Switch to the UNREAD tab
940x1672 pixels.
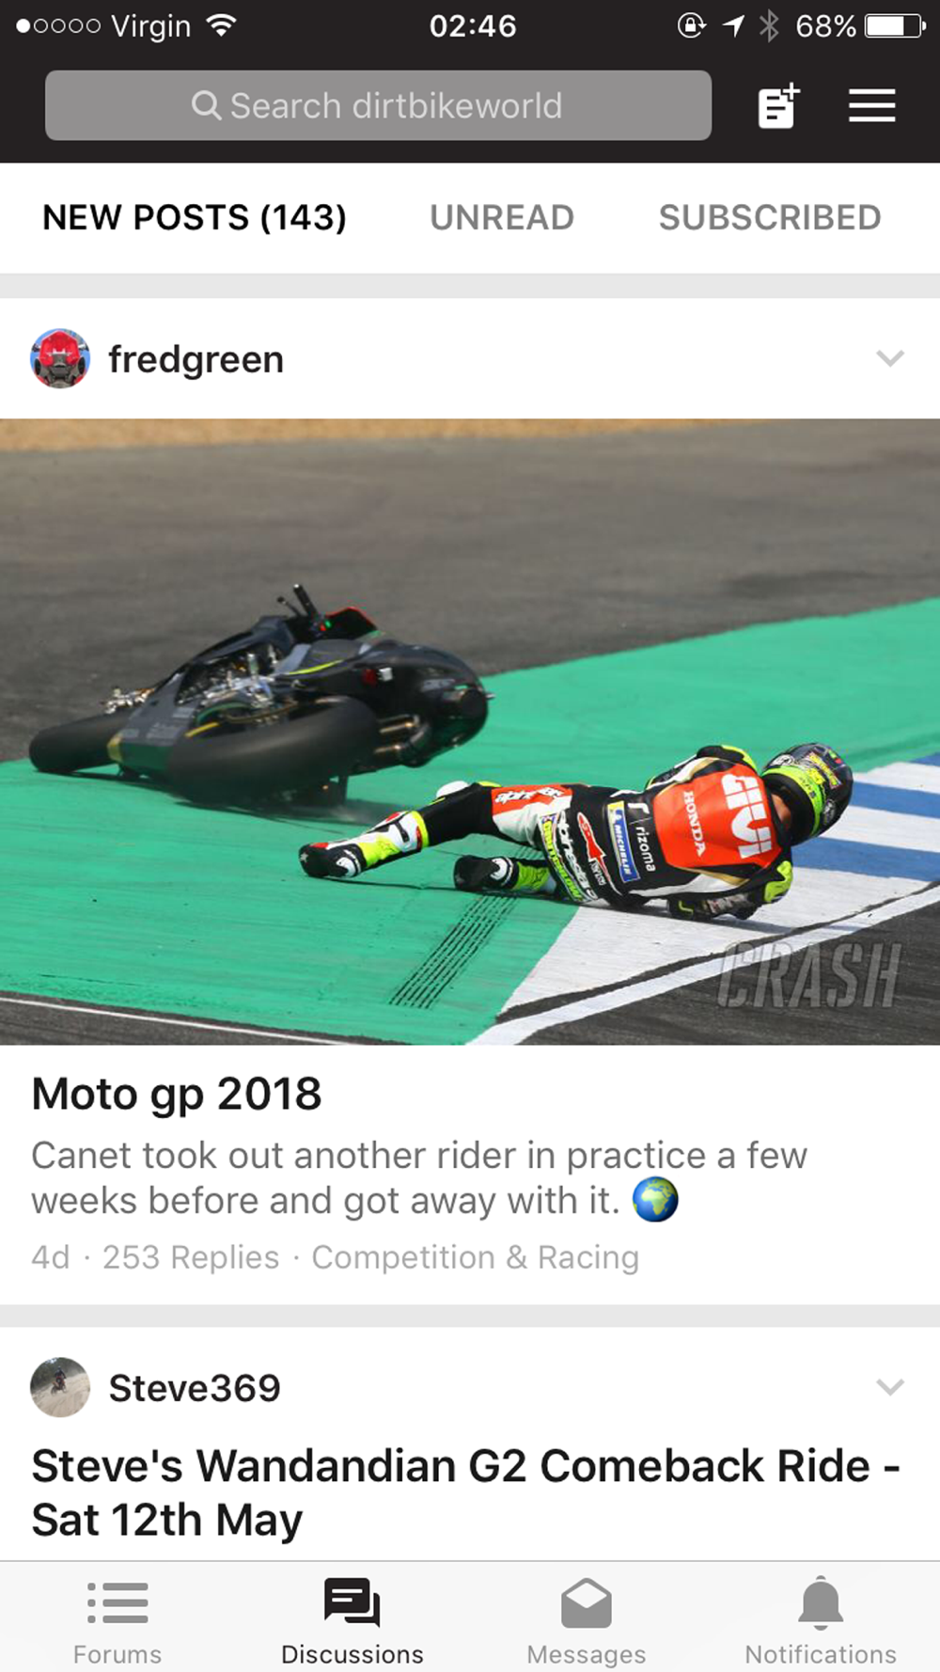[x=502, y=217]
